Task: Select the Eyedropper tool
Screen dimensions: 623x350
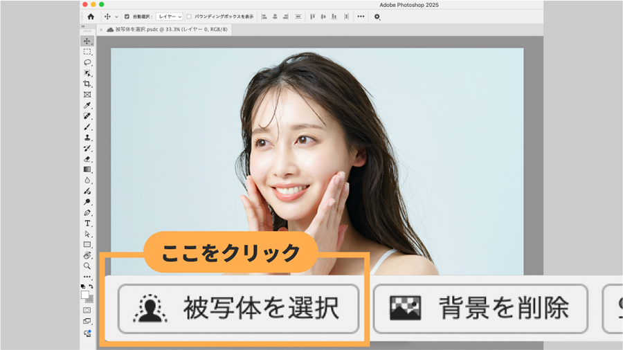Action: coord(87,105)
